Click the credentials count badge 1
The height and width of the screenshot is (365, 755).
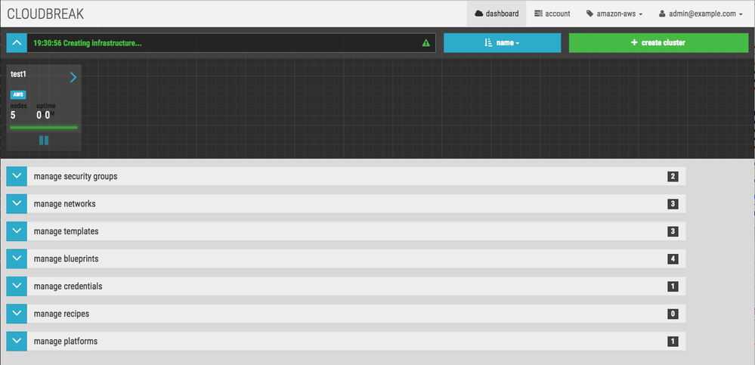coord(673,286)
